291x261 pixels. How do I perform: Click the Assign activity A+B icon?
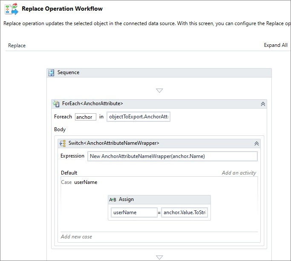(113, 199)
